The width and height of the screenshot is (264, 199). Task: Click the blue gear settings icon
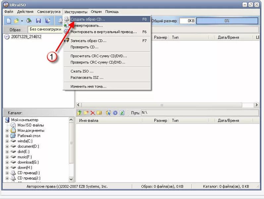point(115,113)
